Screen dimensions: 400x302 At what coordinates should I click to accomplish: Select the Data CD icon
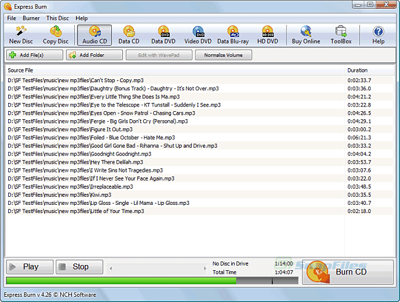129,31
